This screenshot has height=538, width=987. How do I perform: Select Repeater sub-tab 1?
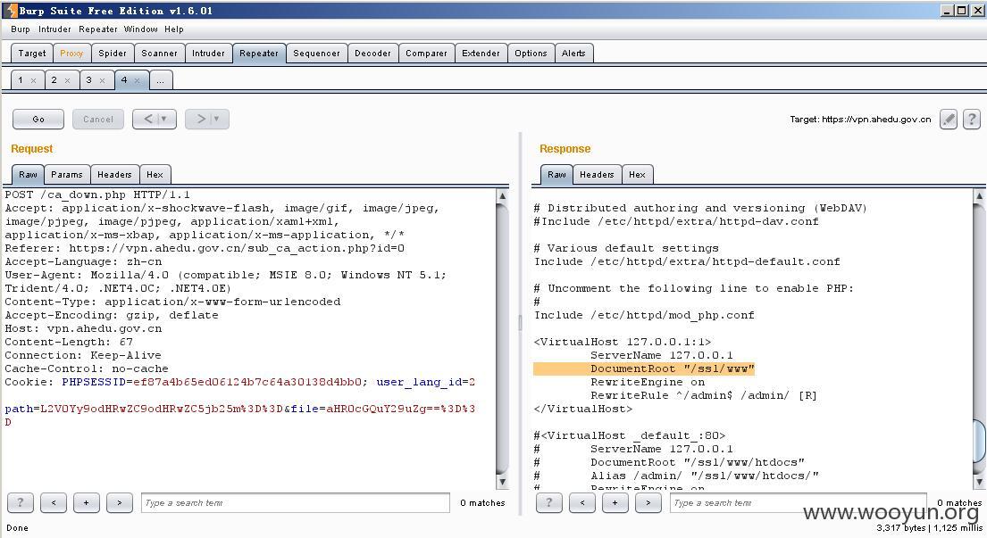(21, 79)
